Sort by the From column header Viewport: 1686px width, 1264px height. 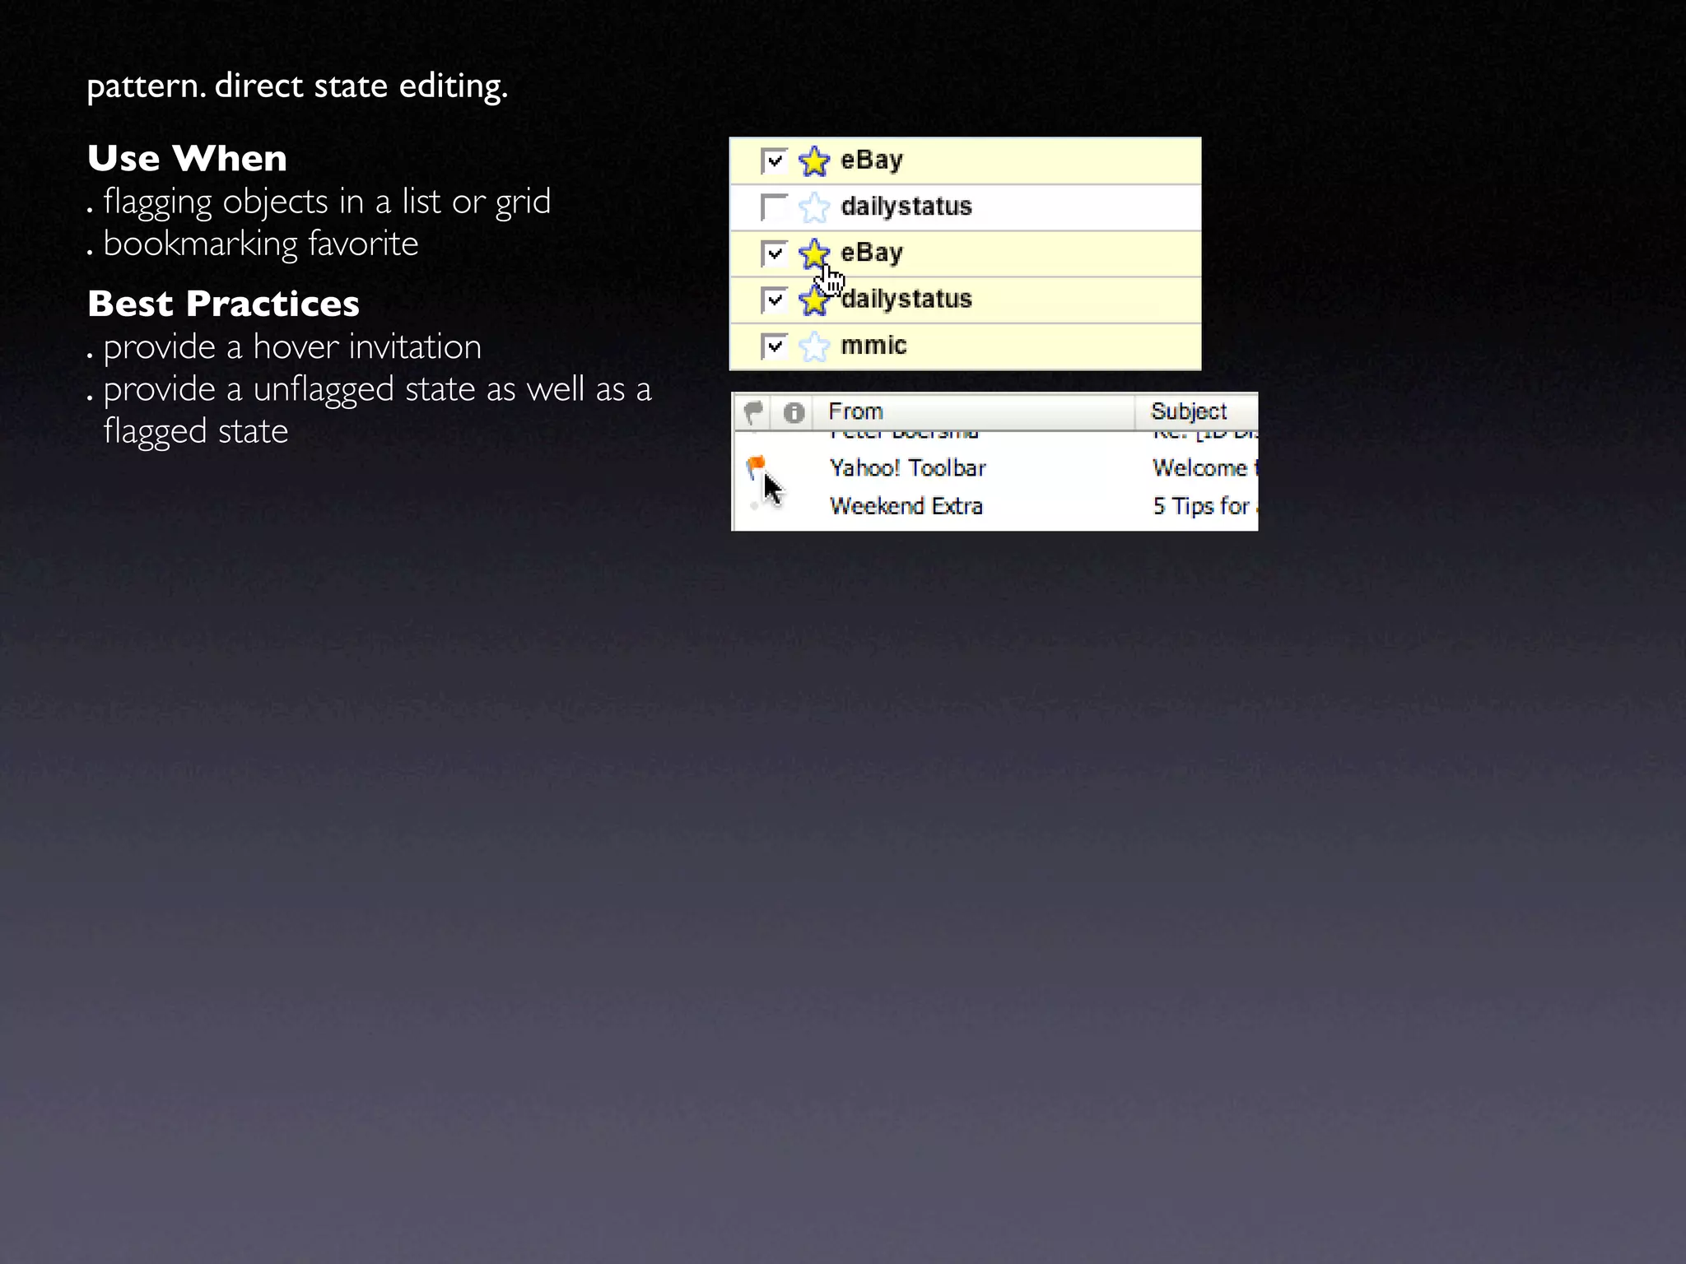(x=856, y=411)
